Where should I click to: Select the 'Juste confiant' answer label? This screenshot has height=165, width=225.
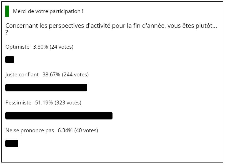point(22,75)
